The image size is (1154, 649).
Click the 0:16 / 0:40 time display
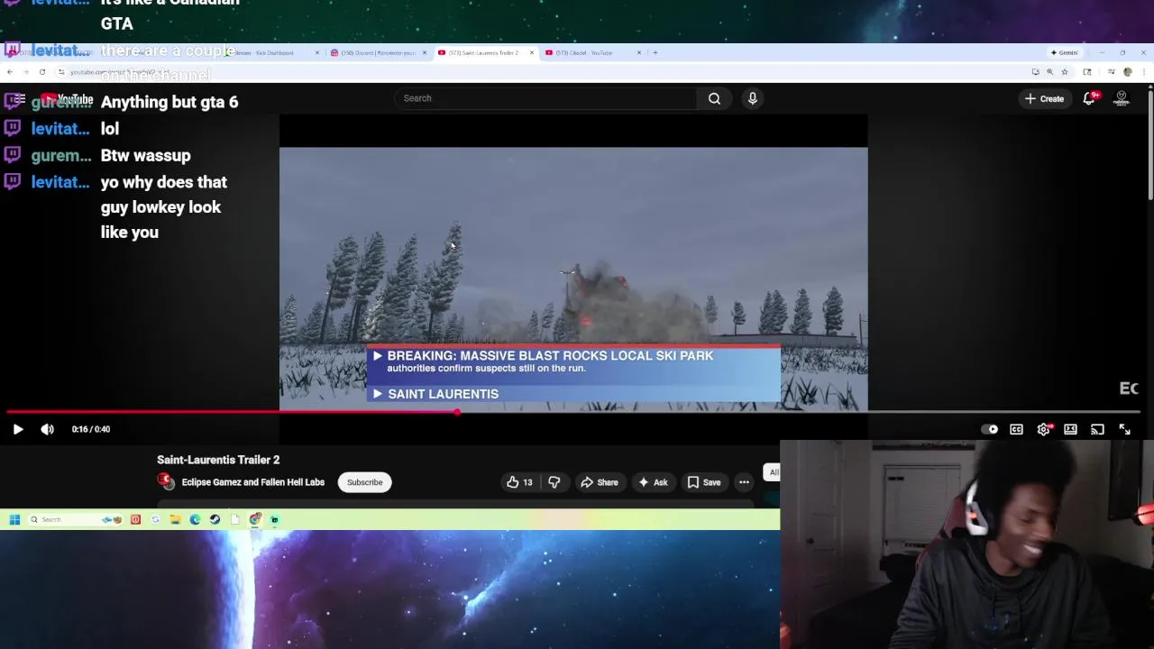coord(91,430)
